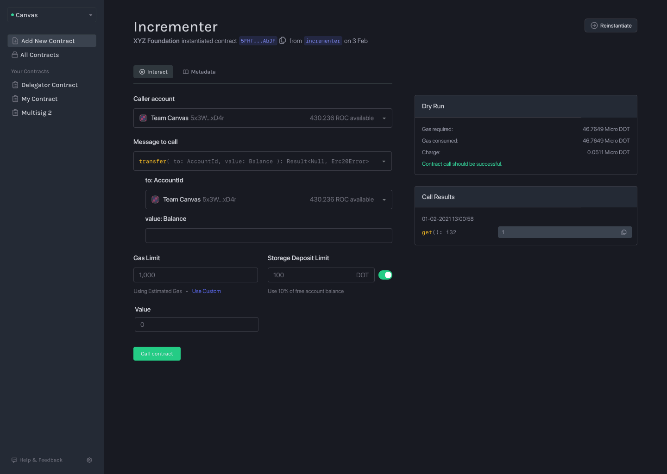Open My Contract from Your Contracts
Viewport: 667px width, 474px height.
tap(39, 99)
